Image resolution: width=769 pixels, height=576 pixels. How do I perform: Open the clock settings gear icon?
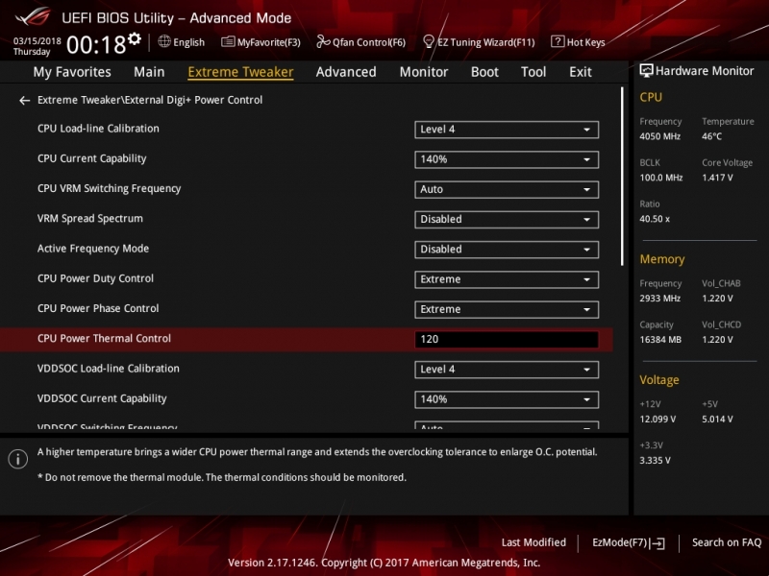(x=135, y=38)
